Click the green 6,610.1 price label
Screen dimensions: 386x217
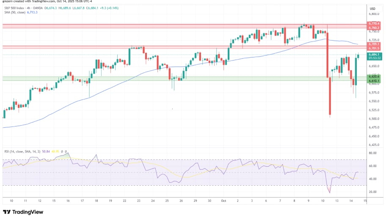coord(374,80)
